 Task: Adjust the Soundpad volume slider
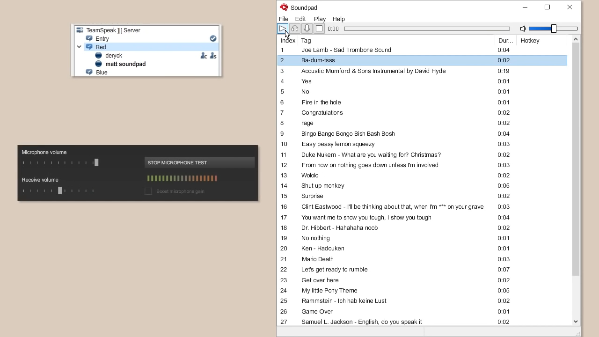[x=554, y=29]
